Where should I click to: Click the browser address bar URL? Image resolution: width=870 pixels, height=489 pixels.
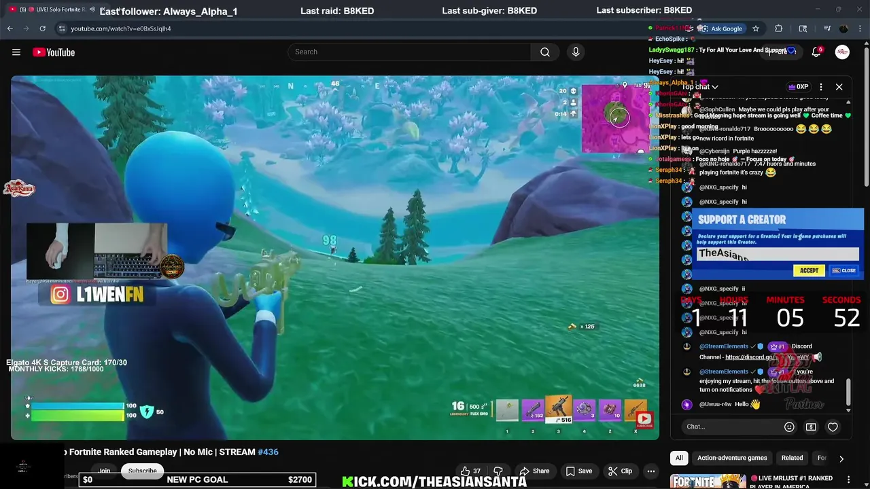(x=121, y=29)
